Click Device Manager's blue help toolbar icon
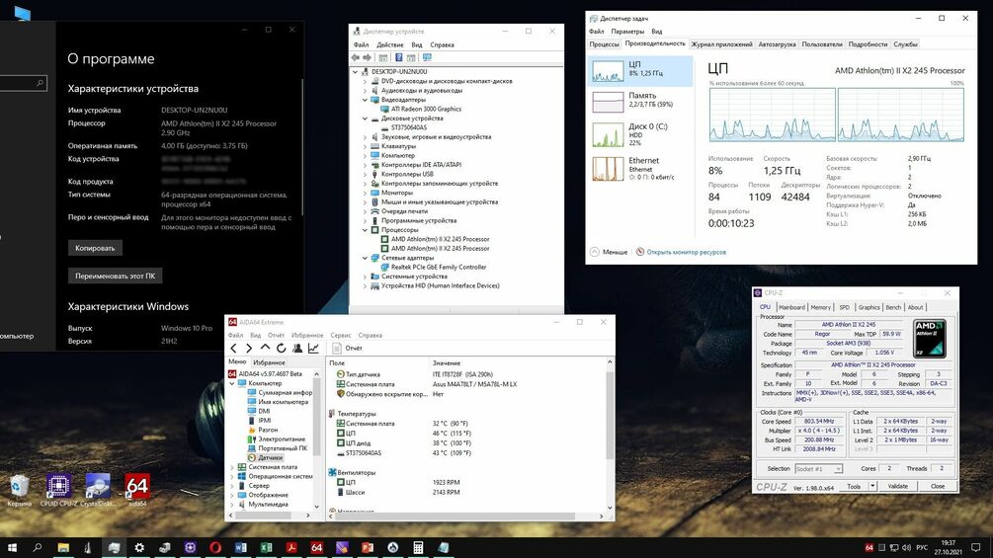This screenshot has height=558, width=993. [398, 57]
